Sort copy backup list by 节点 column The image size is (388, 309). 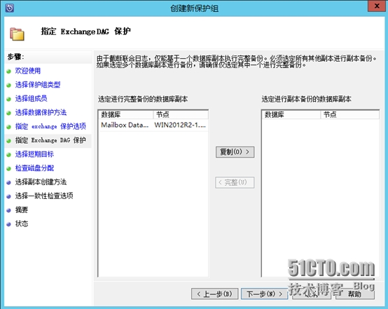(x=350, y=114)
